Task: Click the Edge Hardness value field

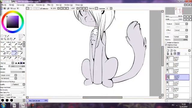Action: click(x=18, y=87)
